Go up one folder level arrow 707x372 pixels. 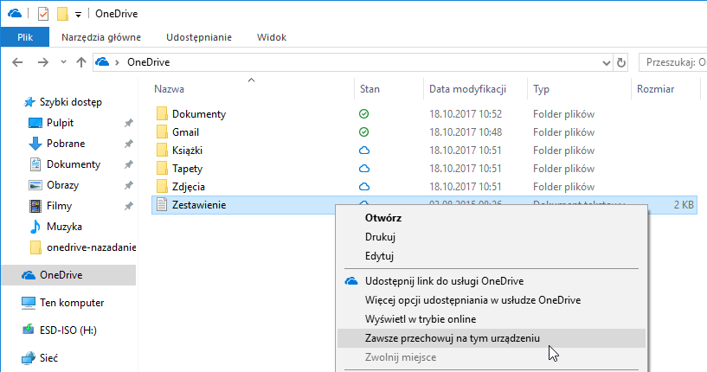81,62
